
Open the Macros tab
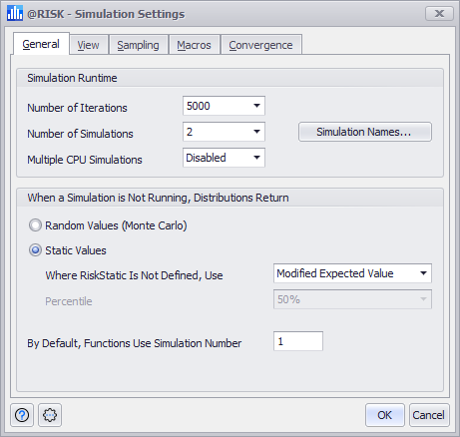[x=194, y=45]
